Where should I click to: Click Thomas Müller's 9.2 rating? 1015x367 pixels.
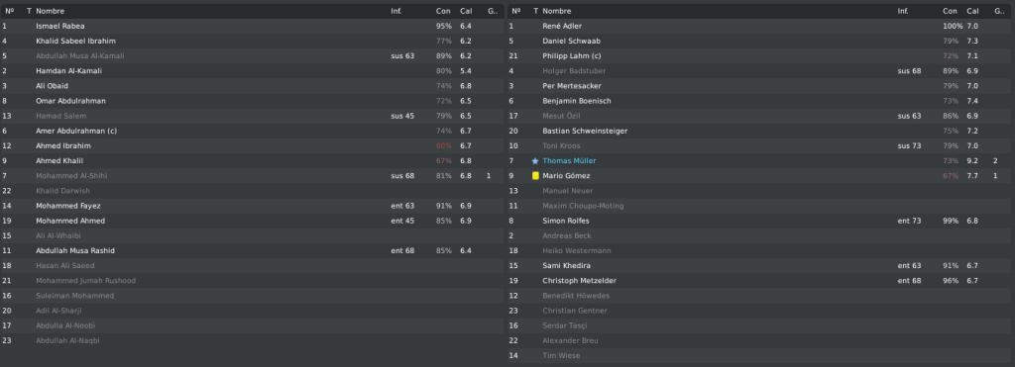[x=972, y=161]
